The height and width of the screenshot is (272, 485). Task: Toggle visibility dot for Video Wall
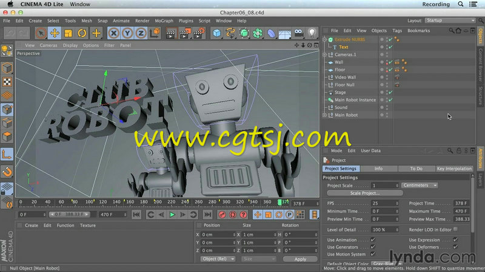pos(382,77)
